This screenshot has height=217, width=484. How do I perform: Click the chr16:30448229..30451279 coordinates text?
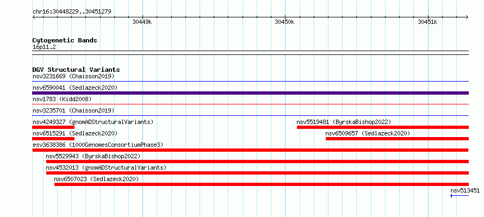[72, 12]
